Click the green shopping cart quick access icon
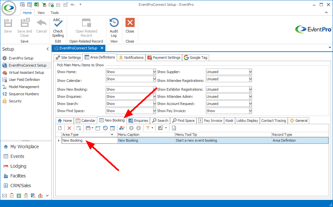 pyautogui.click(x=44, y=5)
